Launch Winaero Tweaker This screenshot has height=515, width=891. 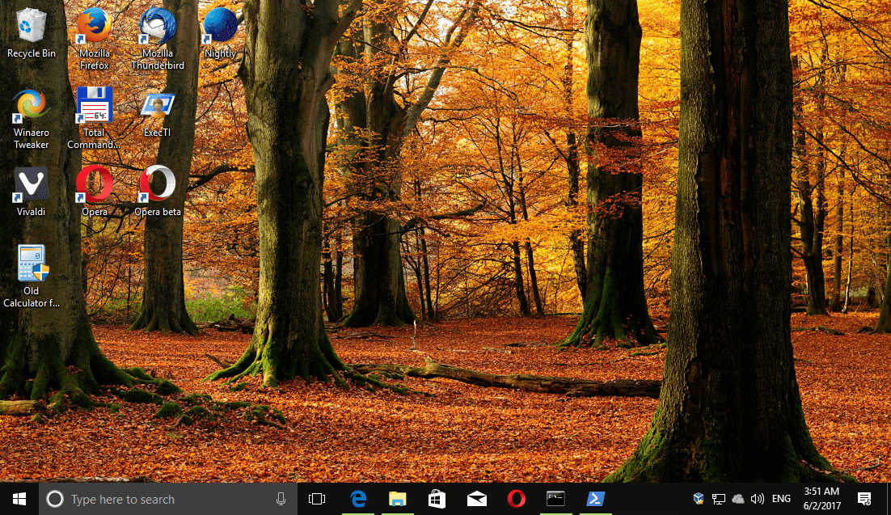pos(32,105)
